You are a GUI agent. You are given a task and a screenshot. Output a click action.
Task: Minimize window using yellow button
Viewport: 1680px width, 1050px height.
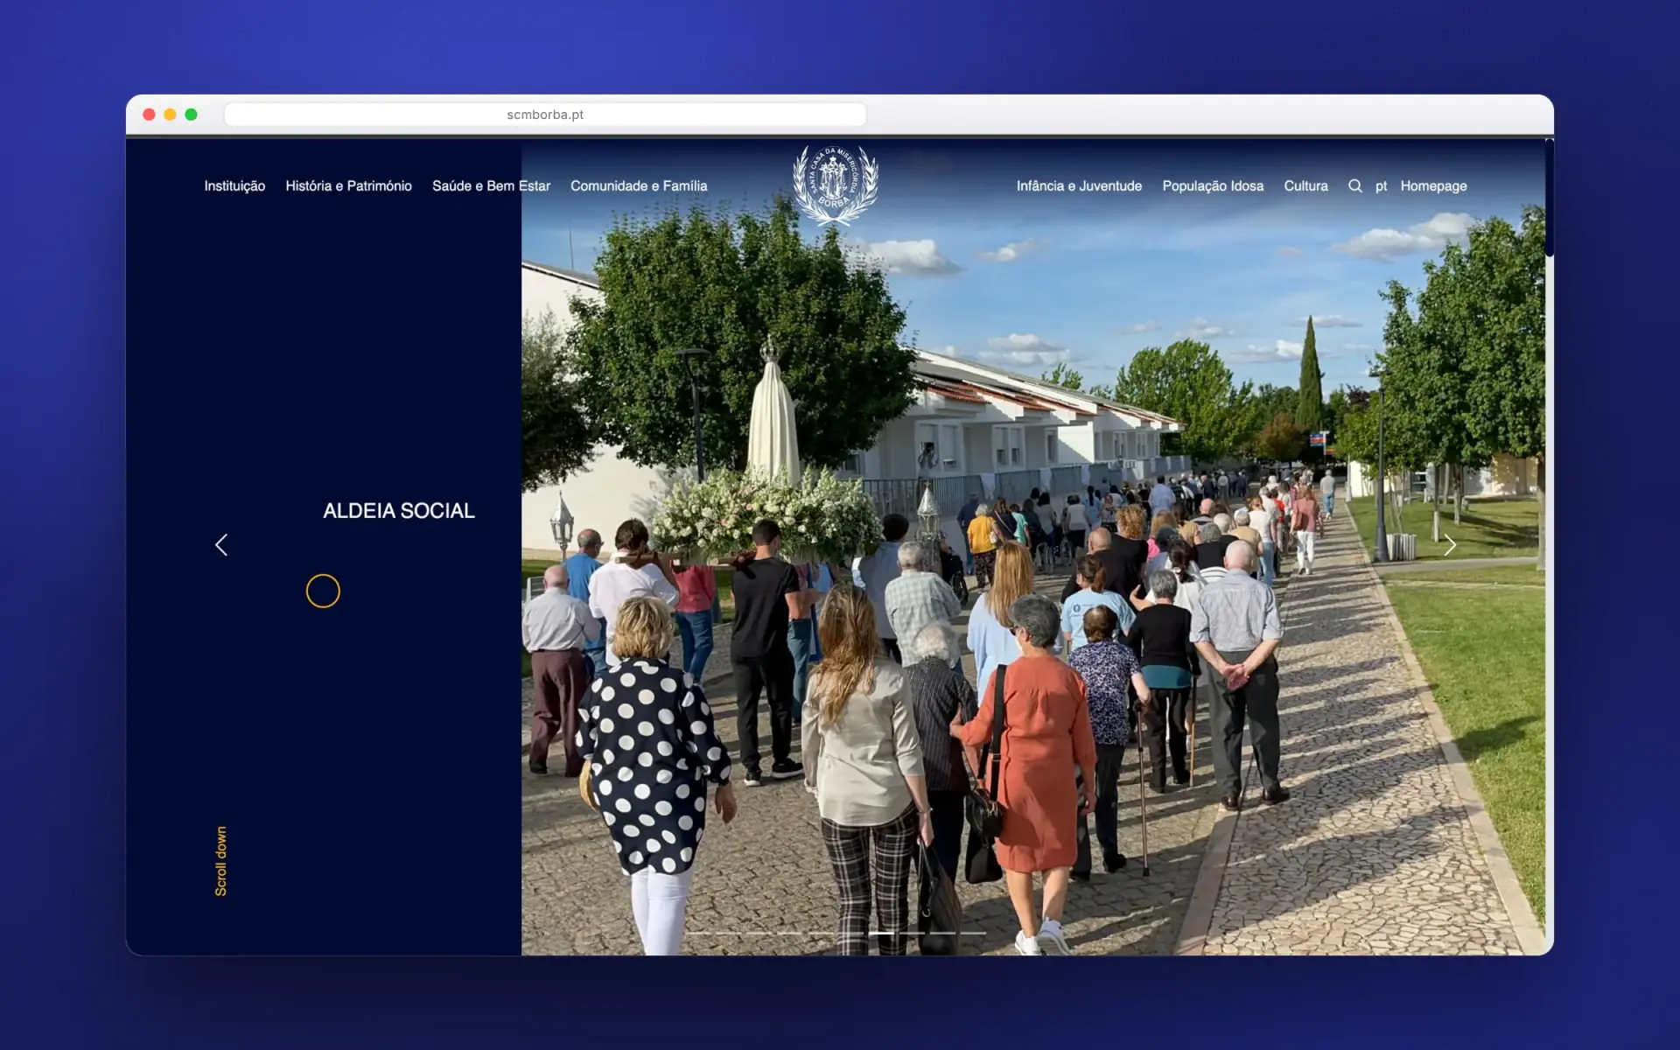coord(170,115)
